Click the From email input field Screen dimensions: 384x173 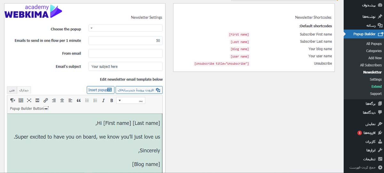click(x=125, y=54)
